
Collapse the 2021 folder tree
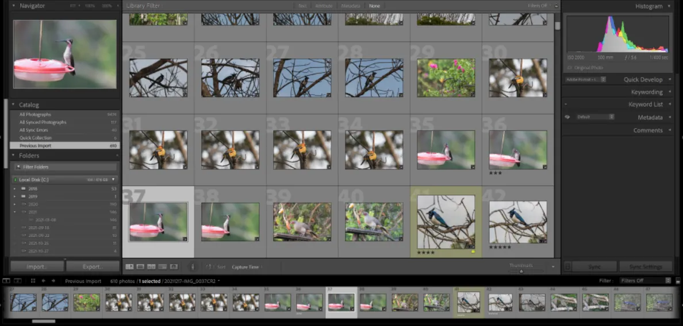coord(15,212)
